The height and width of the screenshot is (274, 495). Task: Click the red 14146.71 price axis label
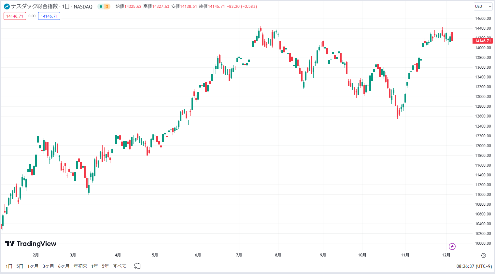(x=483, y=41)
